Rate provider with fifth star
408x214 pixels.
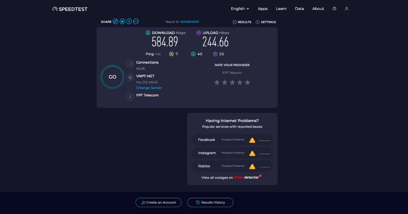click(x=248, y=83)
